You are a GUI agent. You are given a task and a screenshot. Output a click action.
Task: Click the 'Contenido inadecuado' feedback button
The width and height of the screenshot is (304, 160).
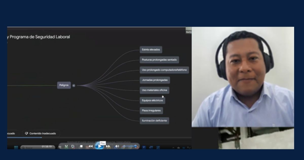click(41, 133)
